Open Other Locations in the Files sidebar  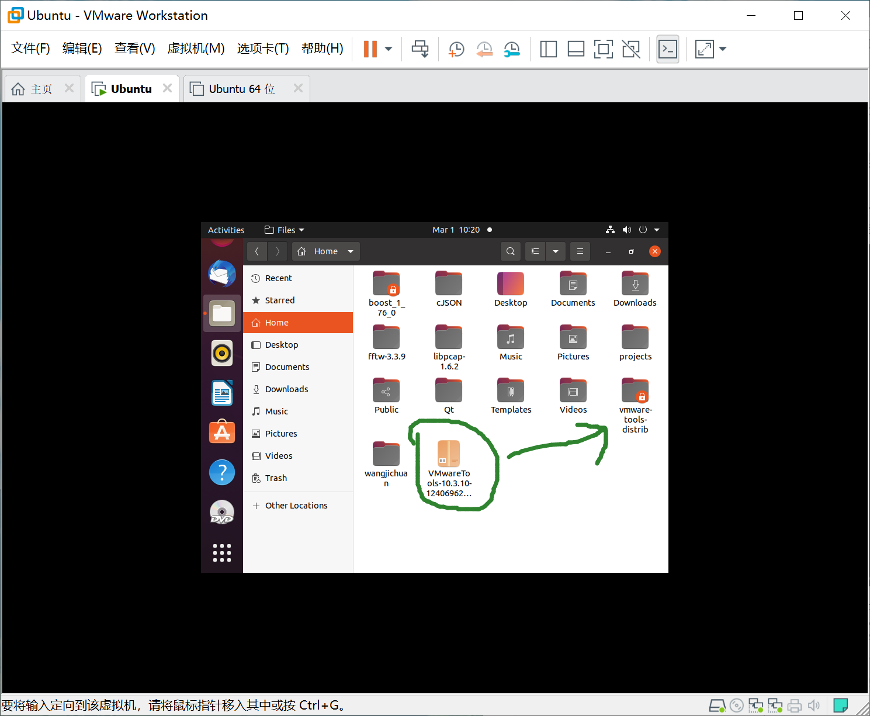(x=296, y=505)
